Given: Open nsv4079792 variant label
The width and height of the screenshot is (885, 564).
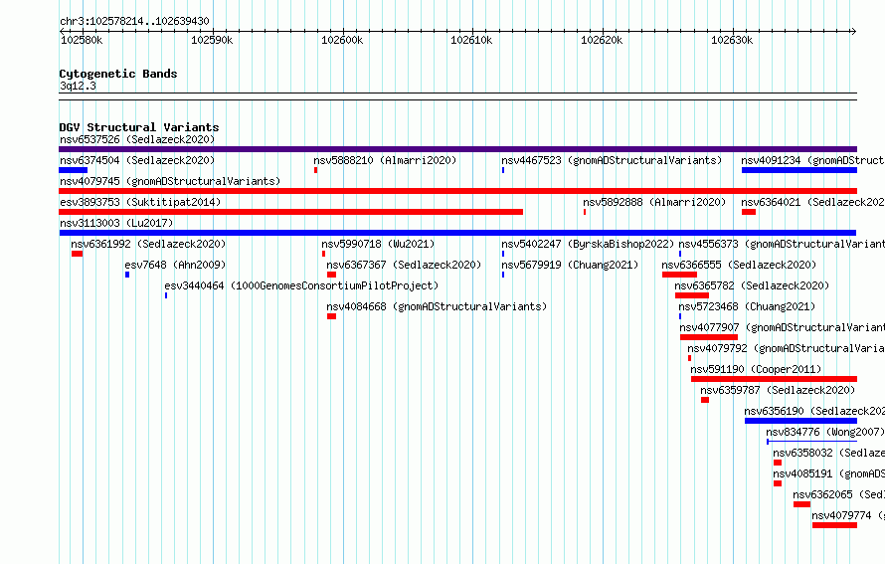Looking at the screenshot, I should 787,348.
